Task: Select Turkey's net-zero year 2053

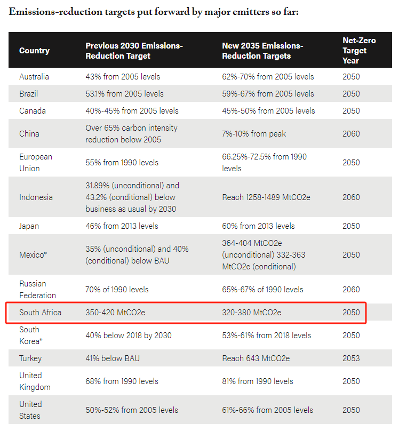Action: click(351, 358)
